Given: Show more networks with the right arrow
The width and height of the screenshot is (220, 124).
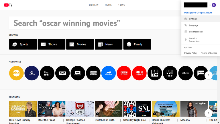Looking at the screenshot, I should tap(209, 75).
